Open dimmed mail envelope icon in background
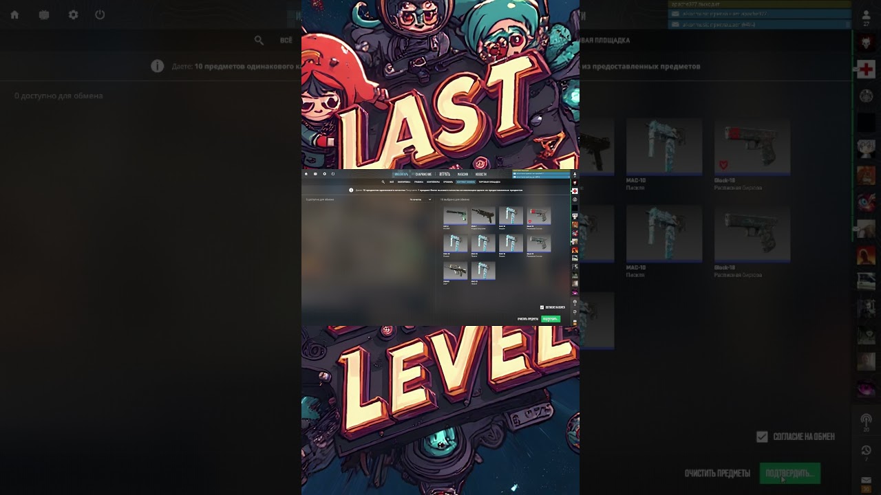The image size is (881, 495). [866, 481]
